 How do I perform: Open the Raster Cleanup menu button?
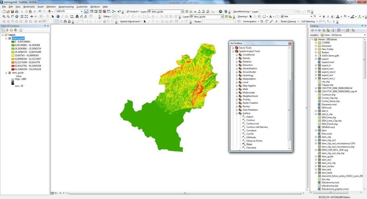pyautogui.click(x=290, y=21)
